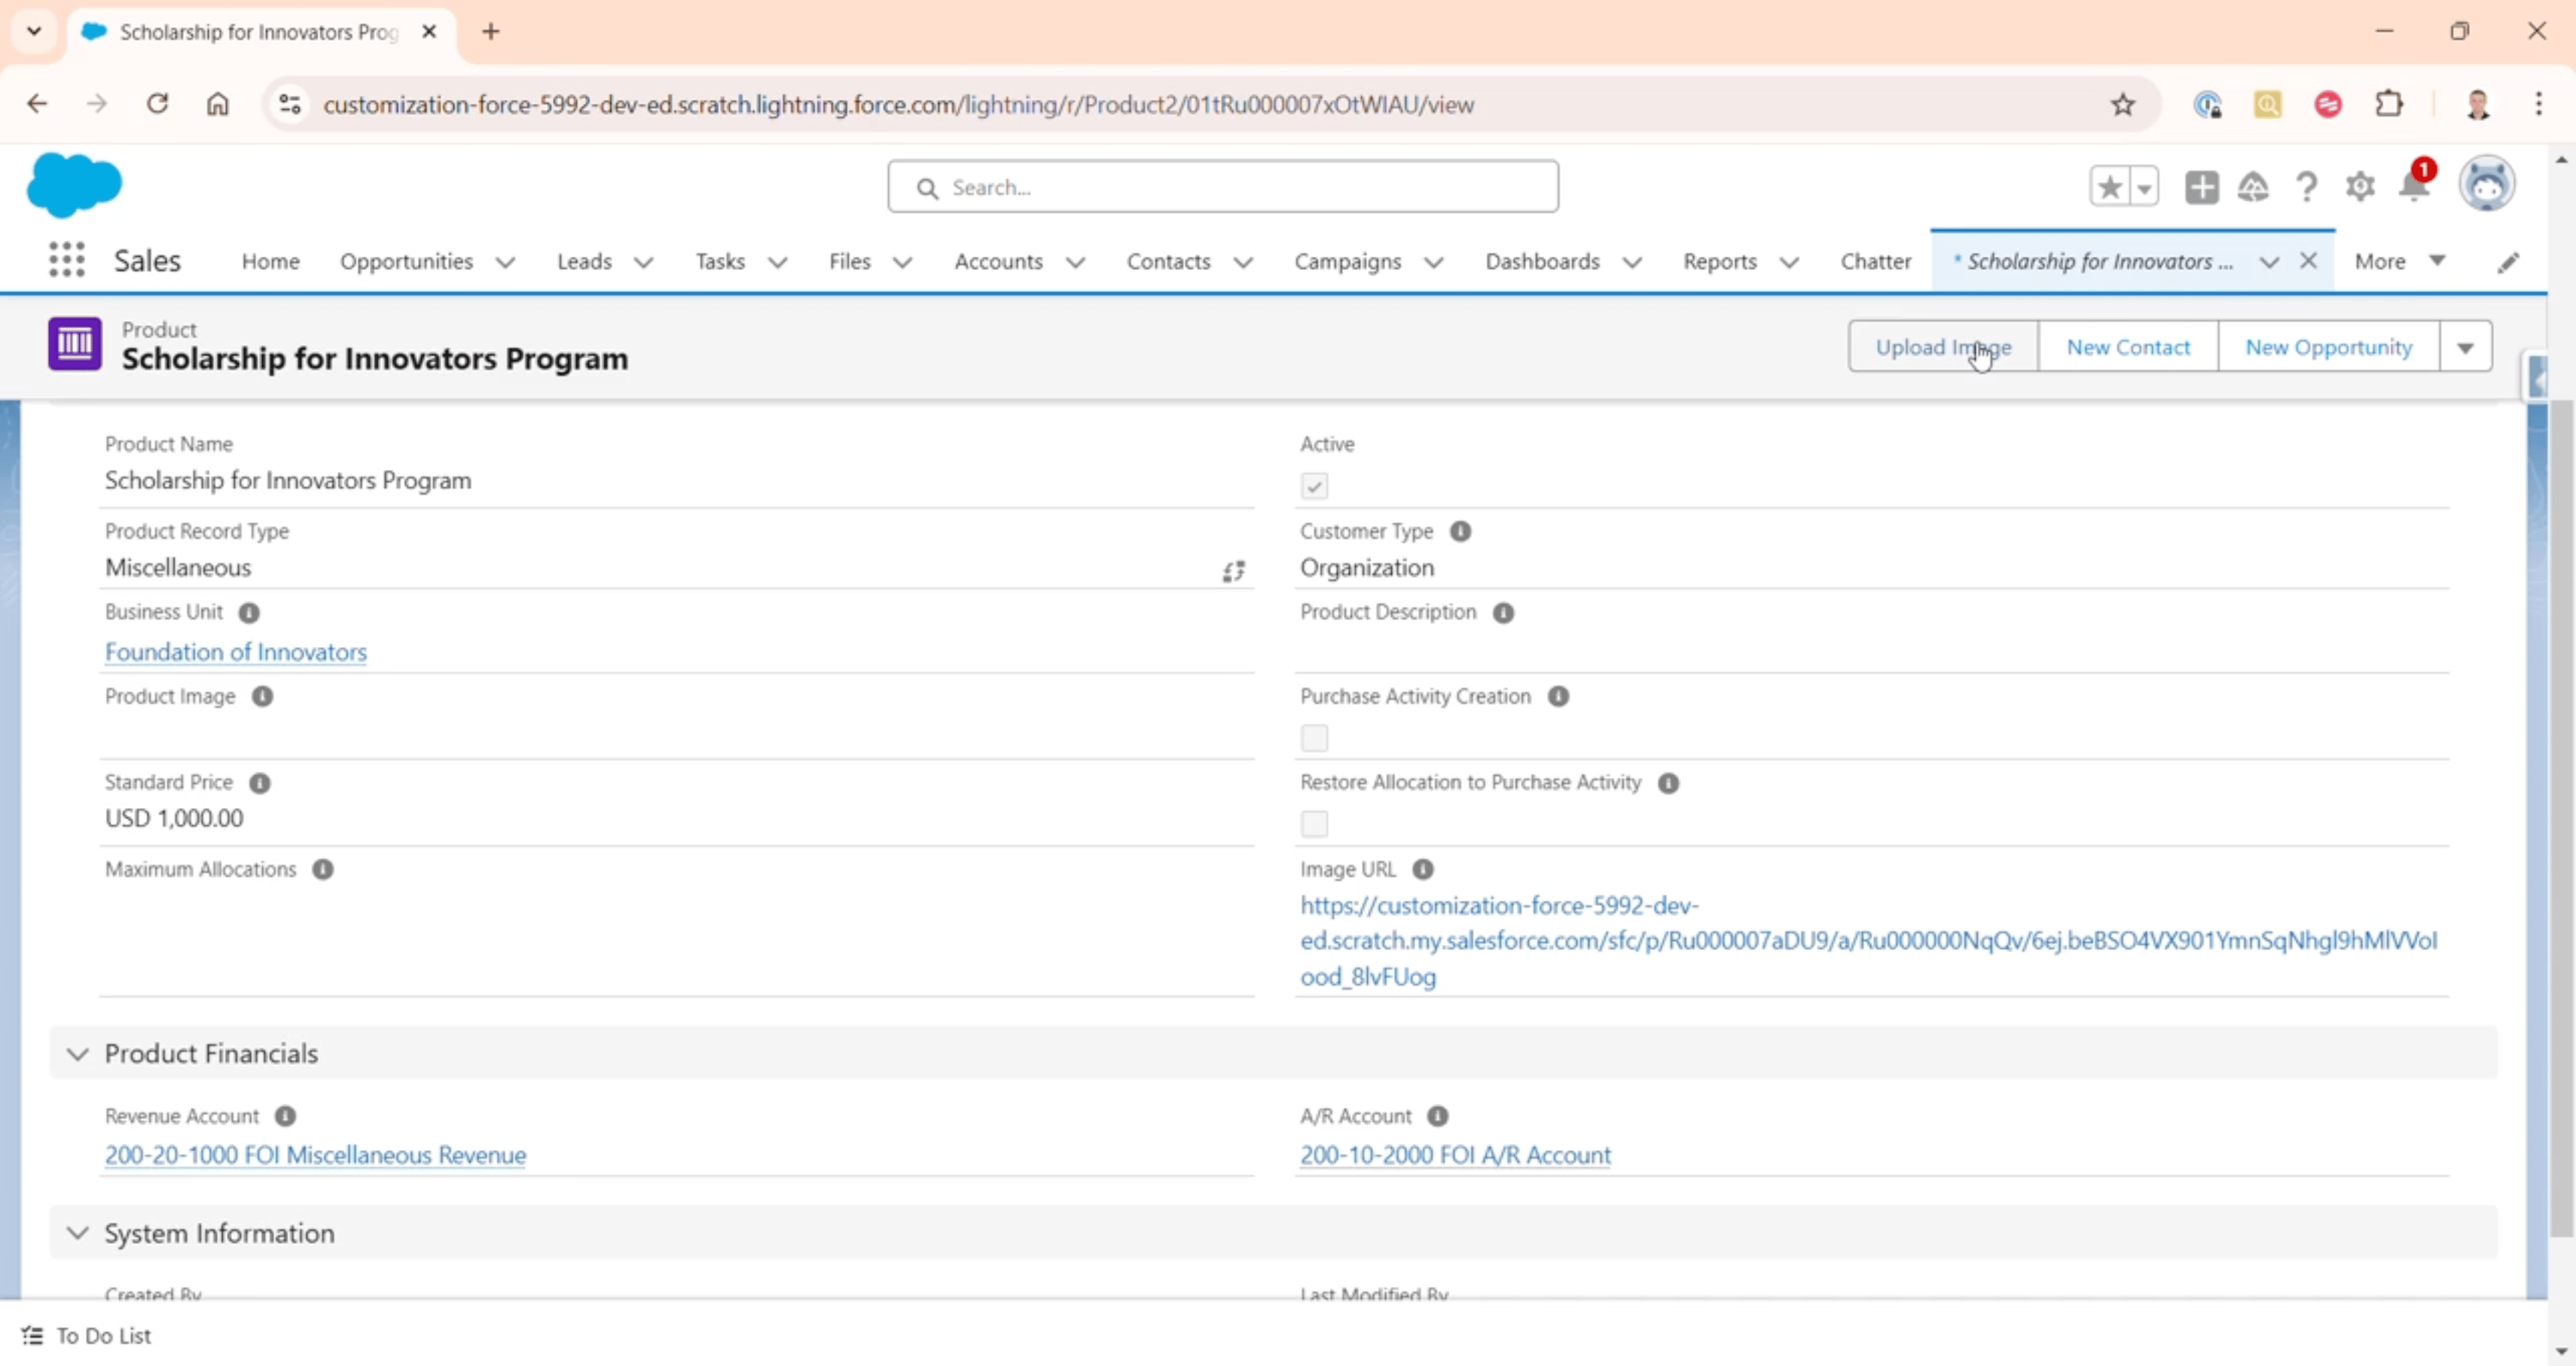Toggle the Active checkbox
2576x1366 pixels.
click(x=1314, y=486)
